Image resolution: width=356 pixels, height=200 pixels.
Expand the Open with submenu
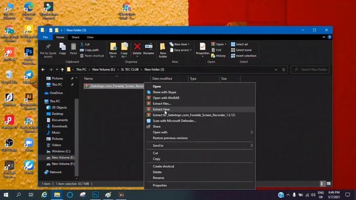[x=200, y=132]
